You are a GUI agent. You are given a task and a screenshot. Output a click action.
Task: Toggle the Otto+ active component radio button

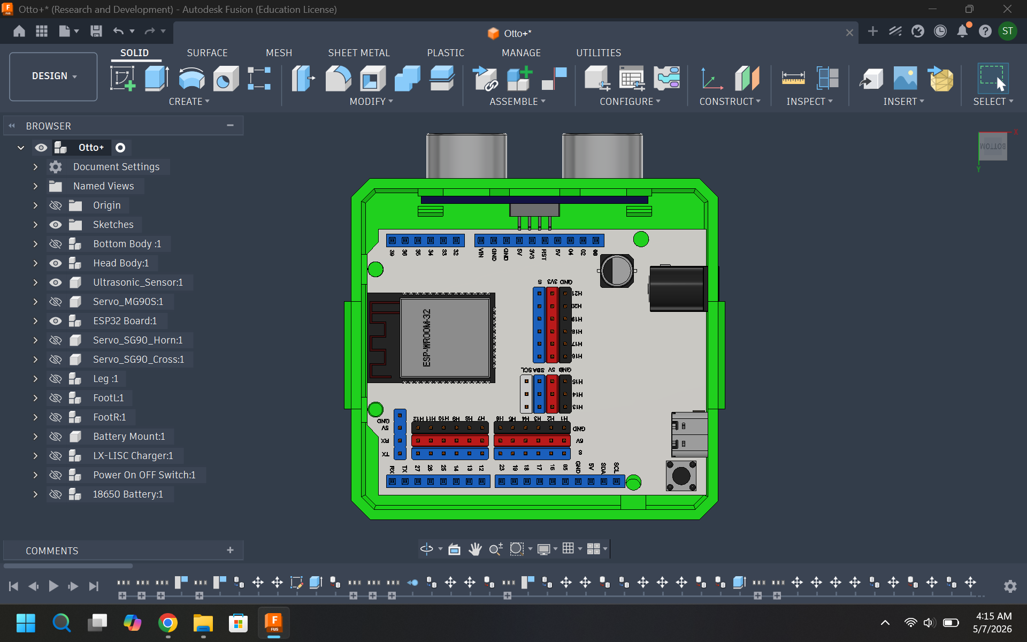click(120, 148)
